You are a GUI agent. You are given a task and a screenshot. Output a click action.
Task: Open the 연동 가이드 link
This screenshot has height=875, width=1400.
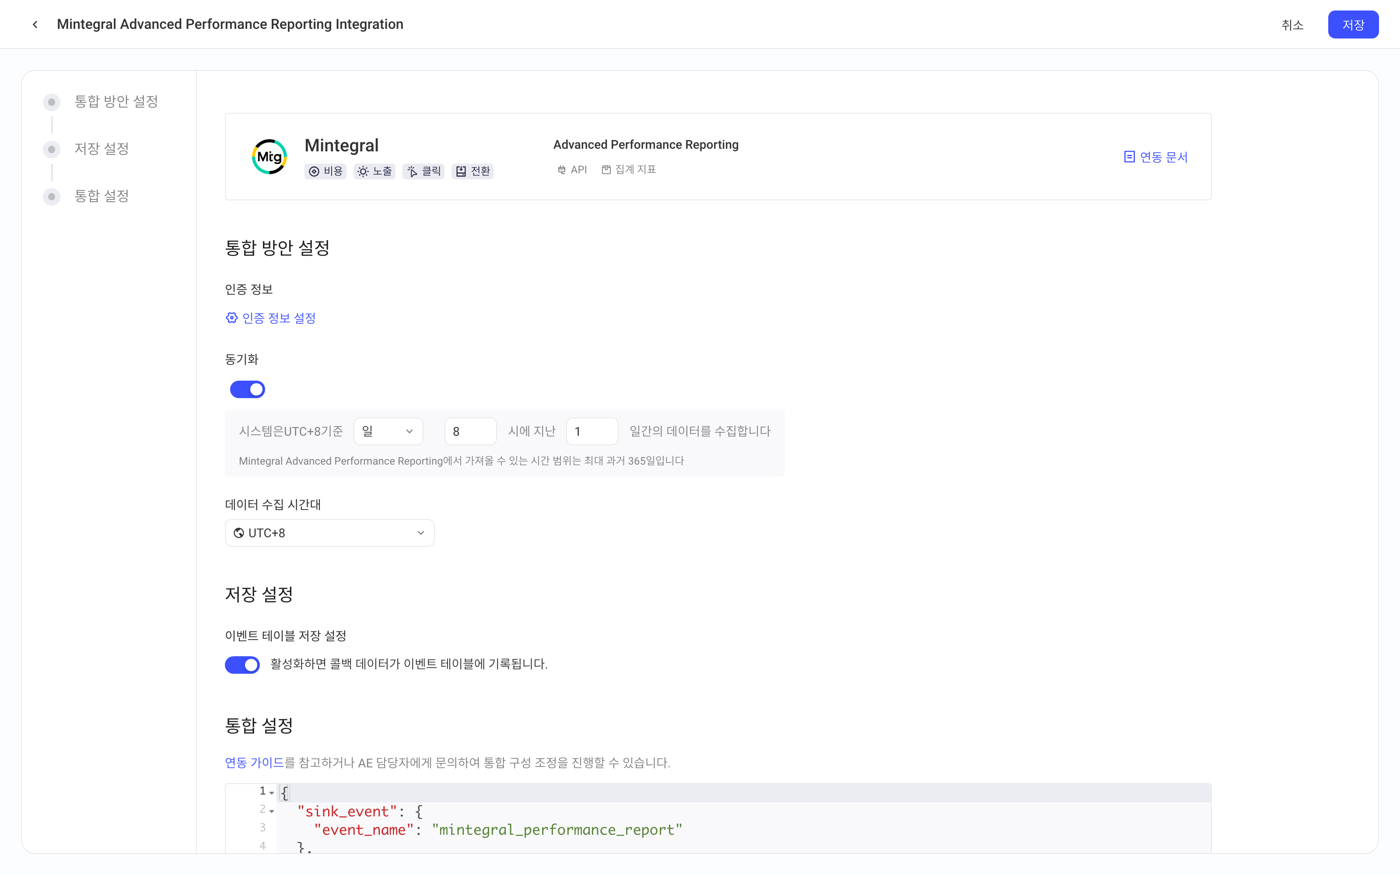[x=255, y=763]
